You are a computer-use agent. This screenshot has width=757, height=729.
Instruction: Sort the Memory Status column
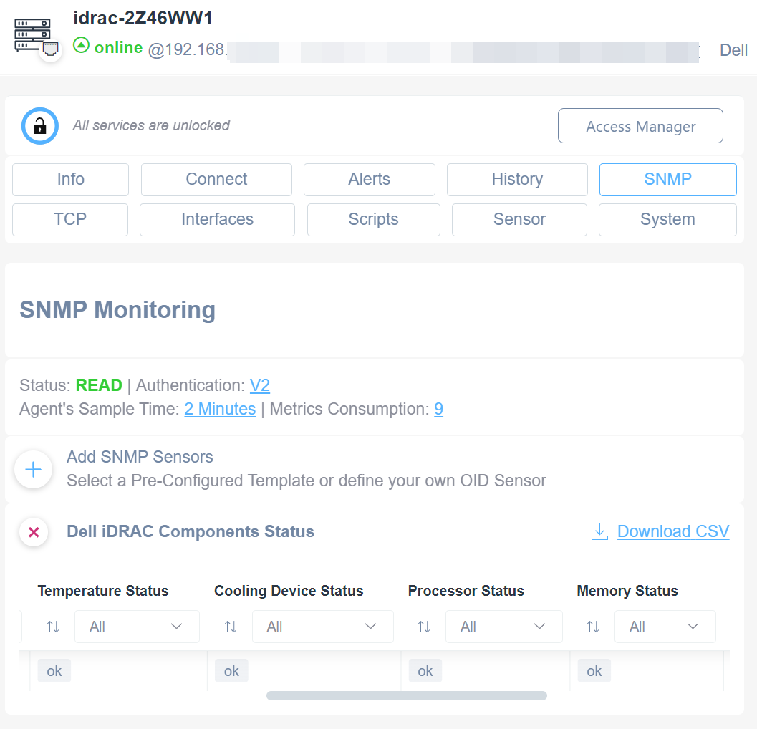(x=593, y=627)
